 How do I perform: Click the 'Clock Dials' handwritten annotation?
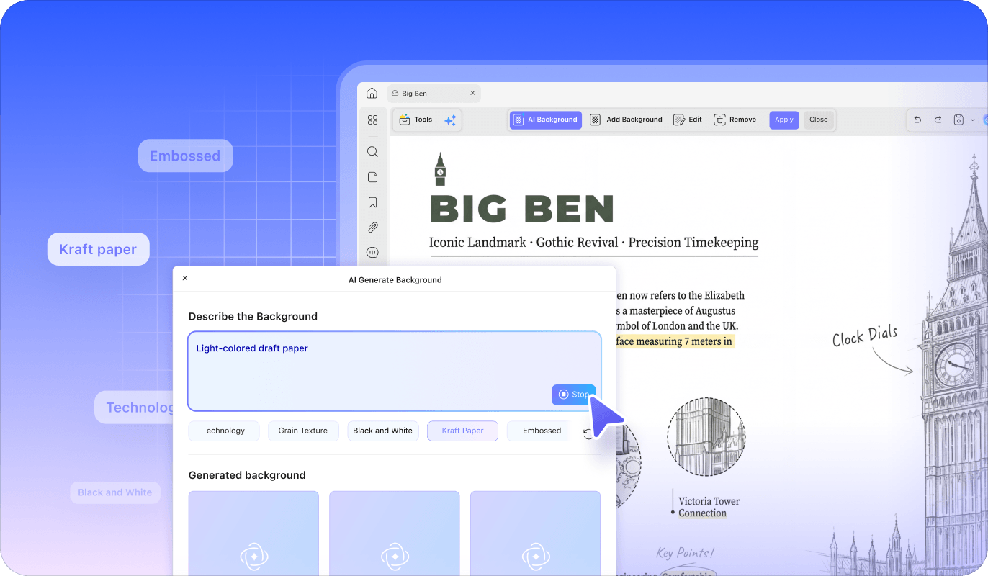[x=866, y=336]
